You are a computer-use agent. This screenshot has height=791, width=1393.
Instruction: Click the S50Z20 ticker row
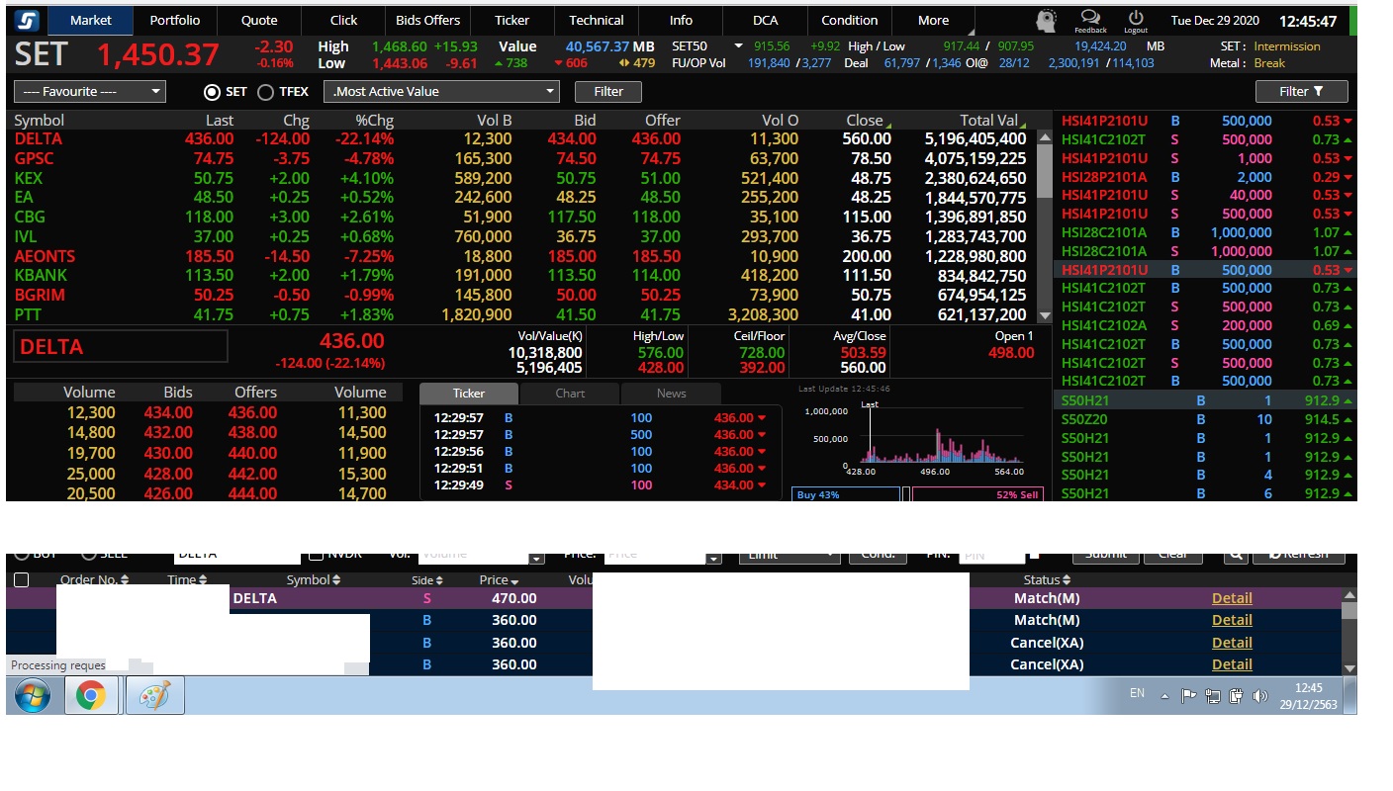pos(1205,419)
